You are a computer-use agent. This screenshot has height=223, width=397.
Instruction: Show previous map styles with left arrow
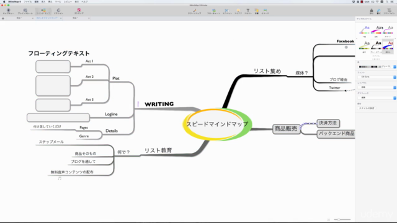pyautogui.click(x=357, y=39)
